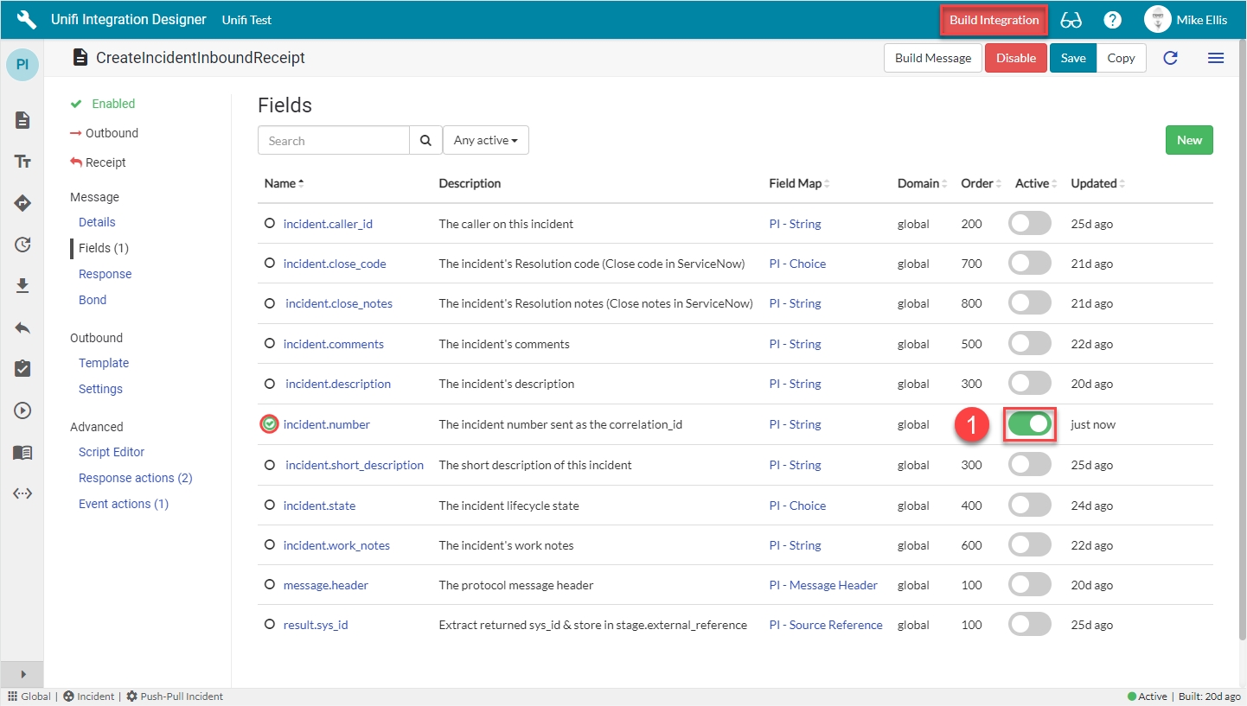Click the help question mark icon
The width and height of the screenshot is (1247, 706).
[x=1113, y=20]
